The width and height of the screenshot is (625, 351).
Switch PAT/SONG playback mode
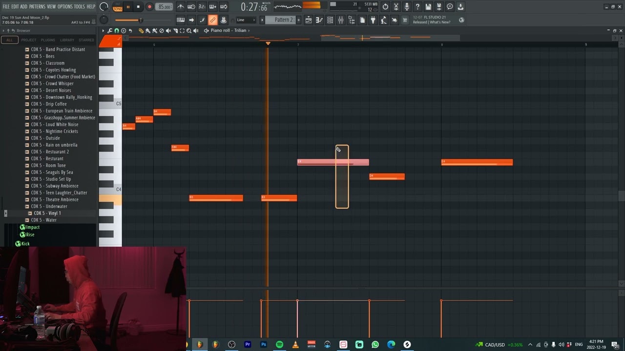click(118, 7)
